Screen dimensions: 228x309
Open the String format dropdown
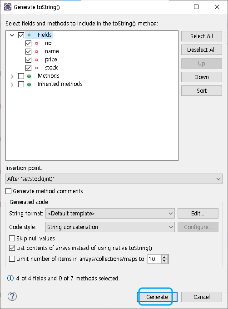[110, 214]
